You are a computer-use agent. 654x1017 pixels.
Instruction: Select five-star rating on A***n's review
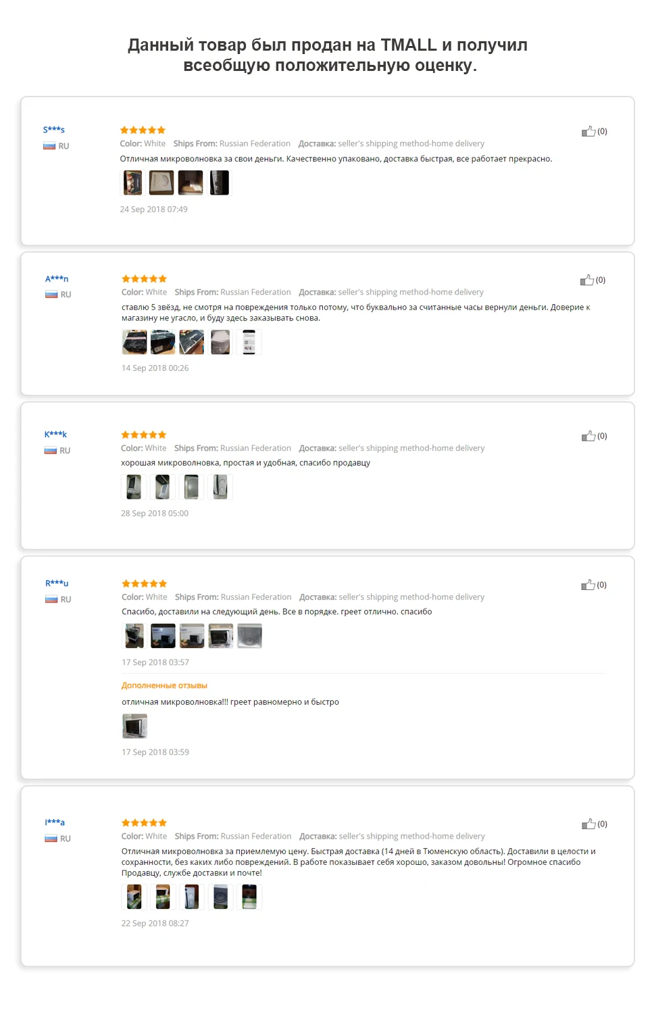(x=144, y=278)
